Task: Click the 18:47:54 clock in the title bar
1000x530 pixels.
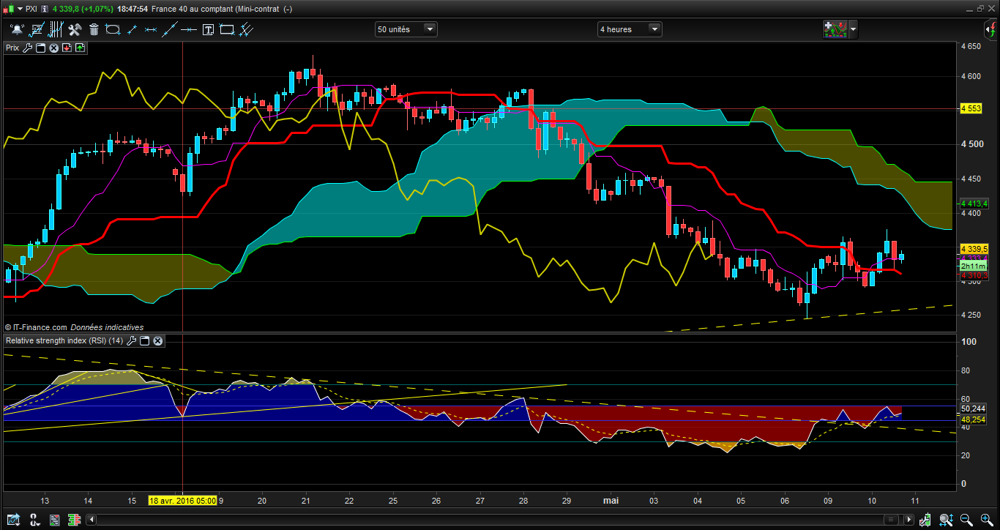Action: (131, 9)
